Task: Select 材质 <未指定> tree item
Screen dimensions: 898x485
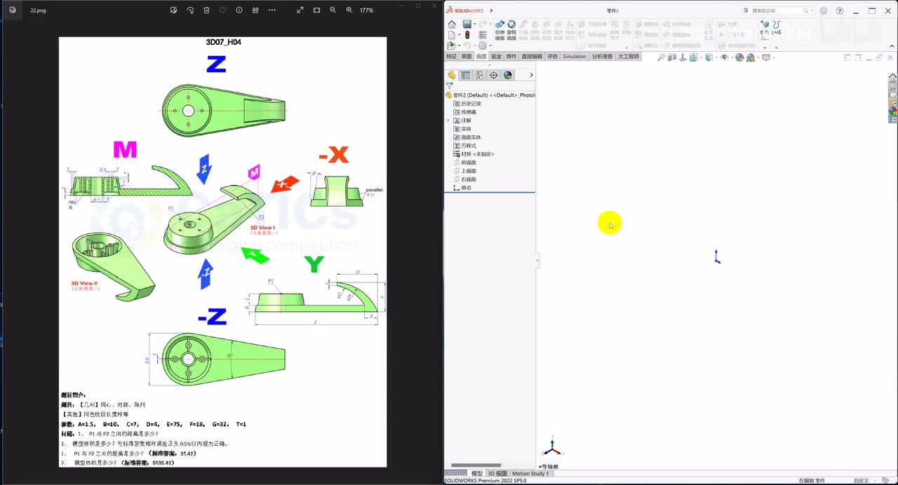Action: coord(474,154)
